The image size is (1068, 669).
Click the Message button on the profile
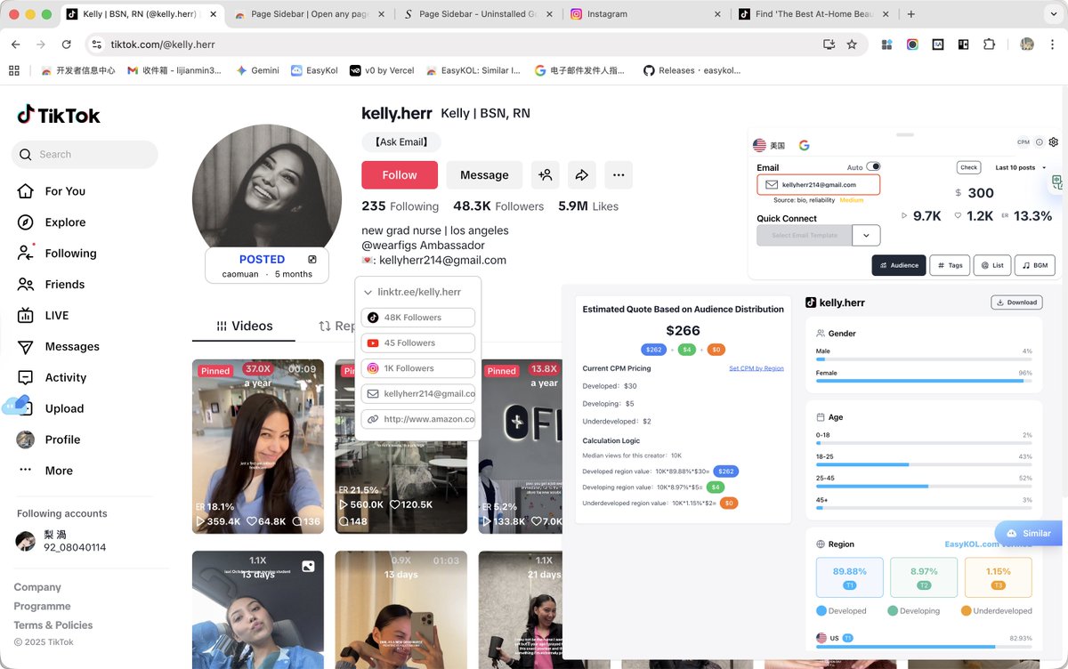484,175
